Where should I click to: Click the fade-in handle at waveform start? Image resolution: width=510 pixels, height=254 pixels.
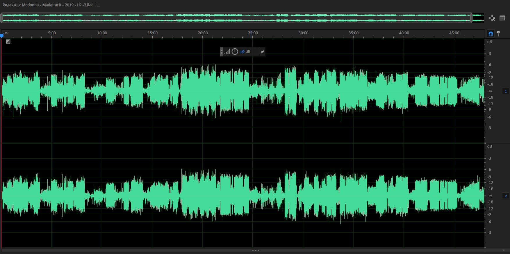(8, 42)
